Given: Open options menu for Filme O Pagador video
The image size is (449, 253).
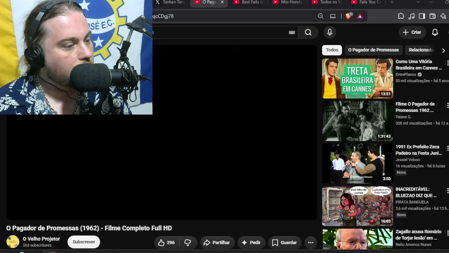Looking at the screenshot, I should pyautogui.click(x=448, y=105).
